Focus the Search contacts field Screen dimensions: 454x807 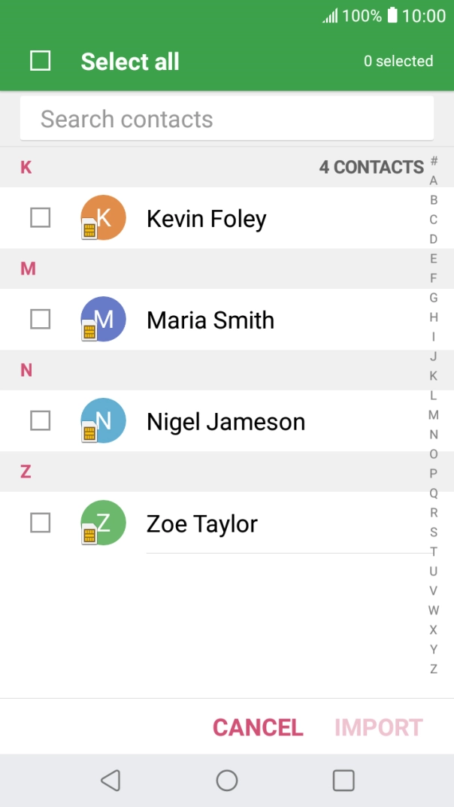227,119
